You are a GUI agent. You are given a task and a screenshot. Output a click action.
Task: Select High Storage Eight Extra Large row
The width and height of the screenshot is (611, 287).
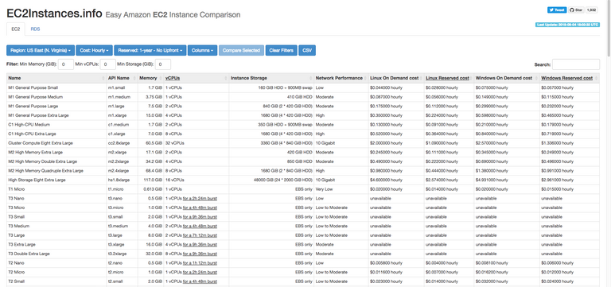[303, 180]
